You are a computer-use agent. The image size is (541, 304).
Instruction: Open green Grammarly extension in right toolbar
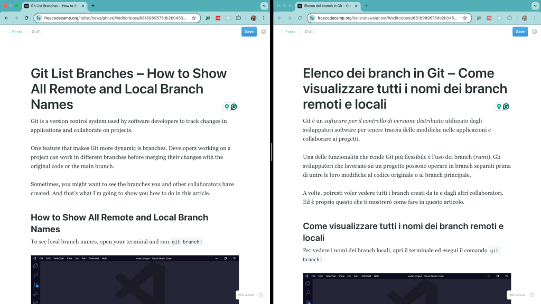click(x=479, y=18)
